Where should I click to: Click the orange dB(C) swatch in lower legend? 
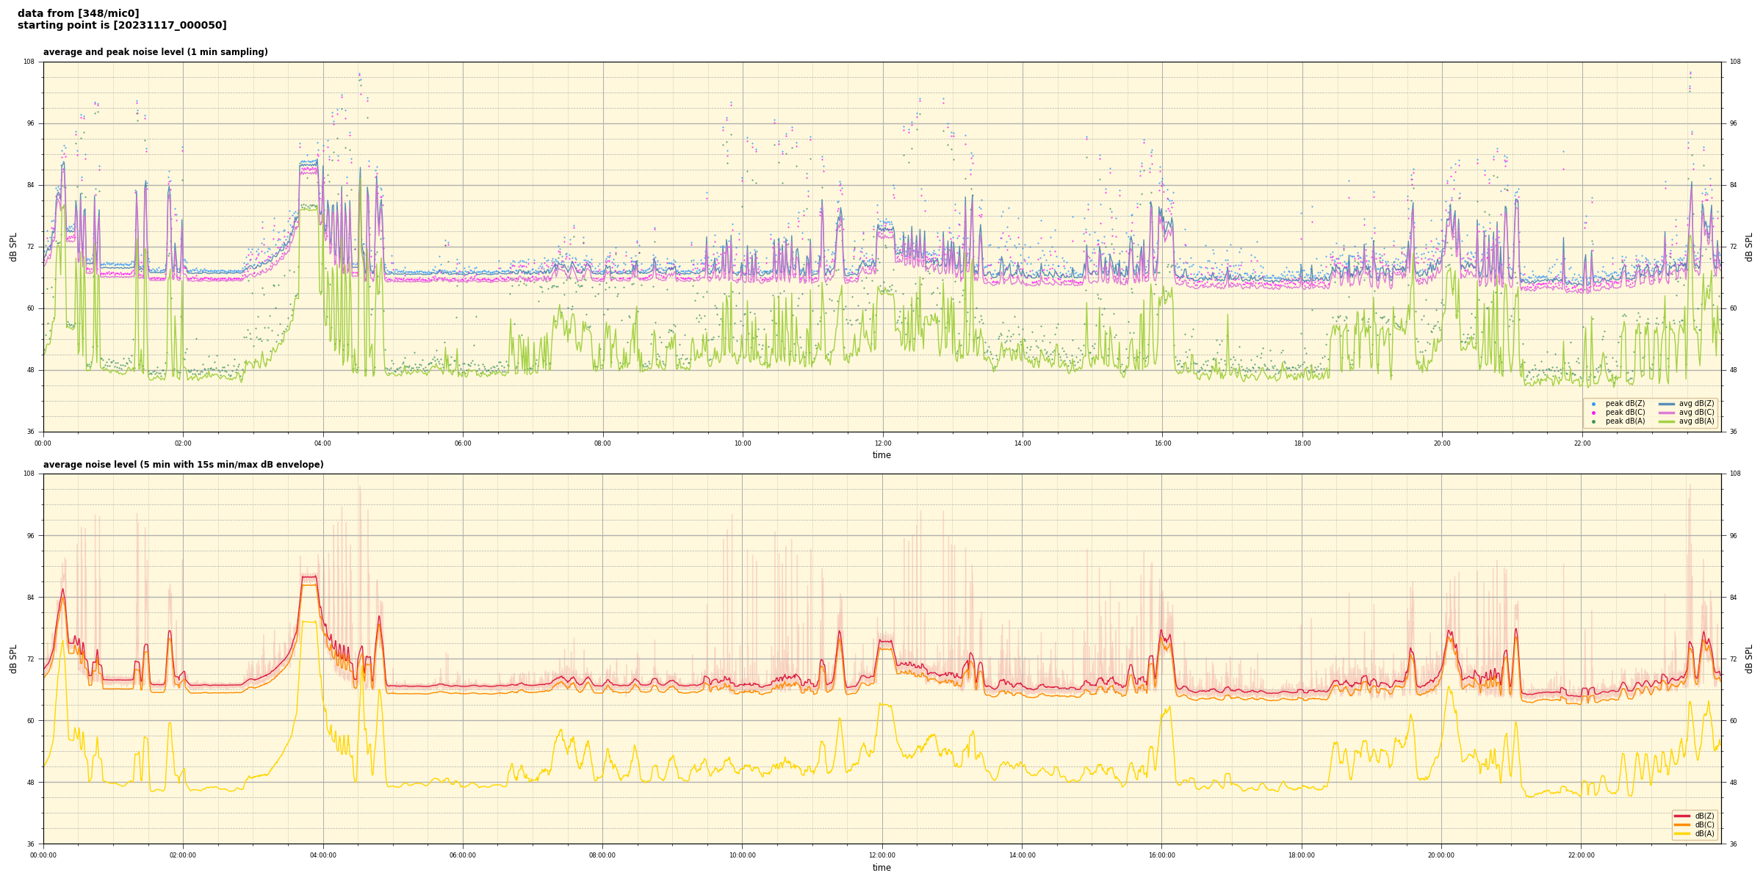tap(1682, 824)
